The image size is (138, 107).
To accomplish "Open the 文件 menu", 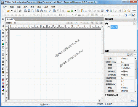I will coord(5,7).
